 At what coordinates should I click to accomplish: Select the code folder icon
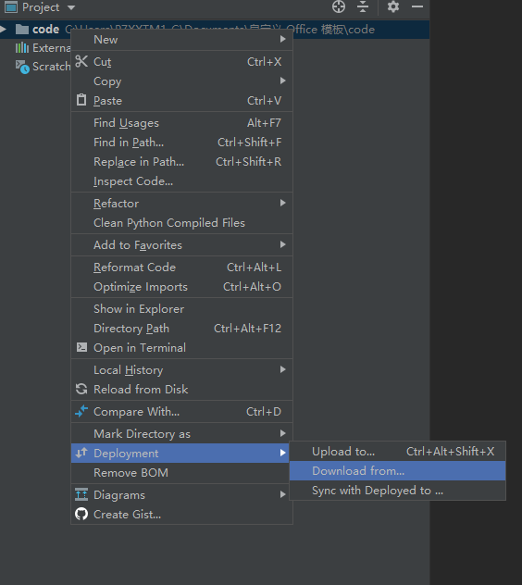22,29
